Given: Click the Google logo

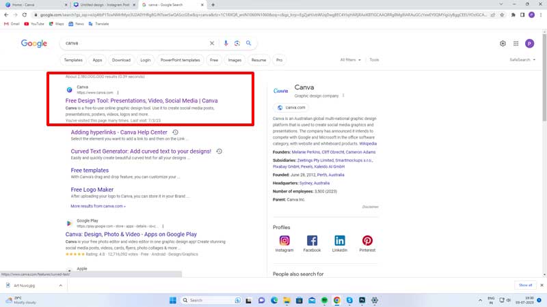Looking at the screenshot, I should click(34, 44).
